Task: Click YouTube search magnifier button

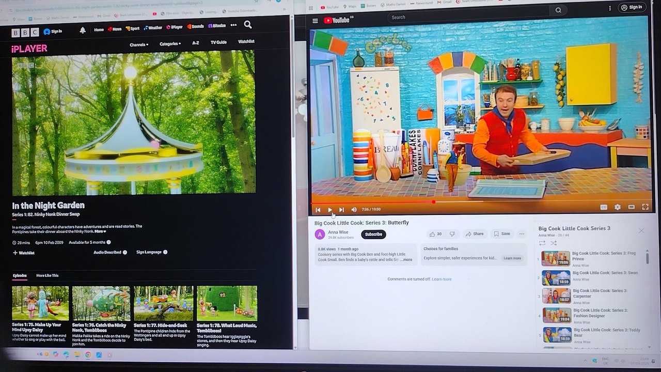Action: [x=558, y=10]
